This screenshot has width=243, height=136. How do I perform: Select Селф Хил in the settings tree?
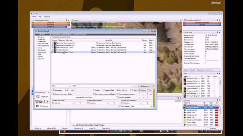41,39
